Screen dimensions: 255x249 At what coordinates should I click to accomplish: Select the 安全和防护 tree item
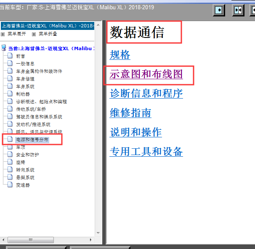click(27, 155)
